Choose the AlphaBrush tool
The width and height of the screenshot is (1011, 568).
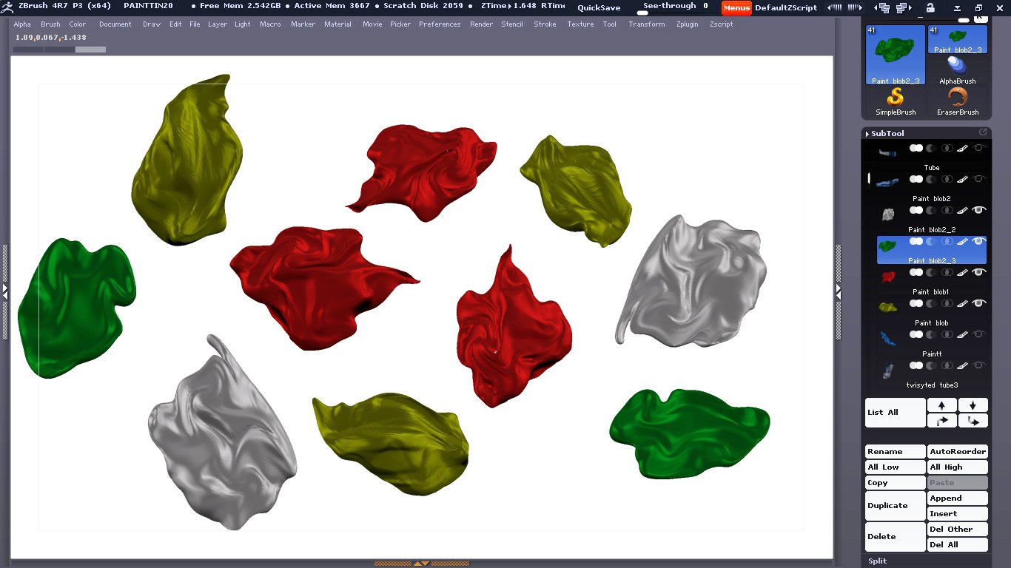click(958, 70)
